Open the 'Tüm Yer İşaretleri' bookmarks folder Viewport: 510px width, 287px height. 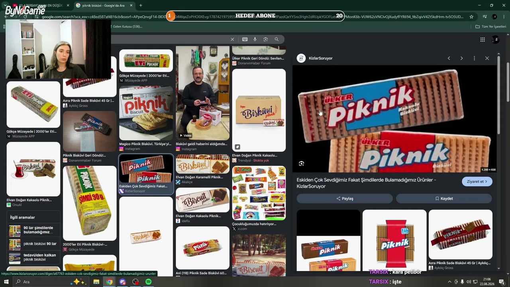491,27
